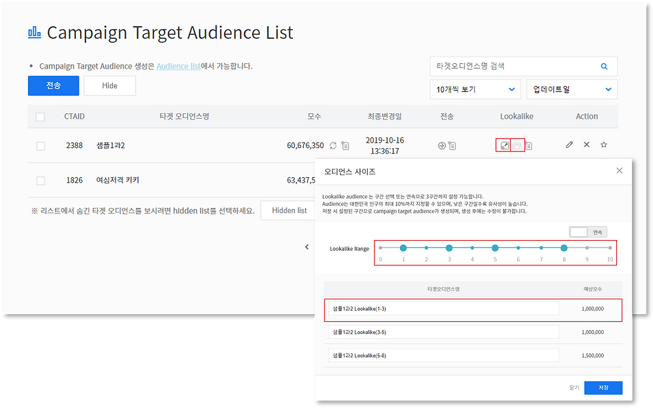
Task: Edit the 샘플1과2 Lookalike(5-8) name field
Action: (444, 355)
